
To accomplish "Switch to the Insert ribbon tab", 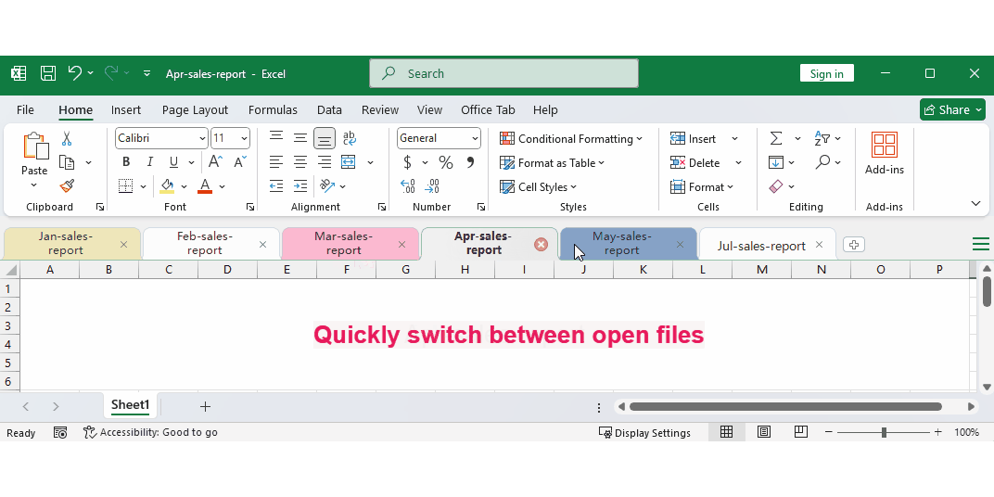I will click(x=125, y=109).
